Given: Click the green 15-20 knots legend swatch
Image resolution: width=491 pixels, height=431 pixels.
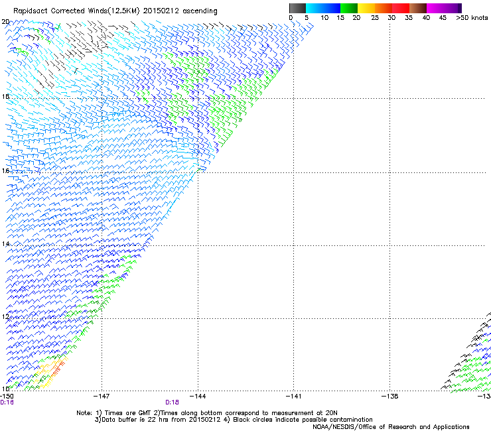Looking at the screenshot, I should pos(349,8).
